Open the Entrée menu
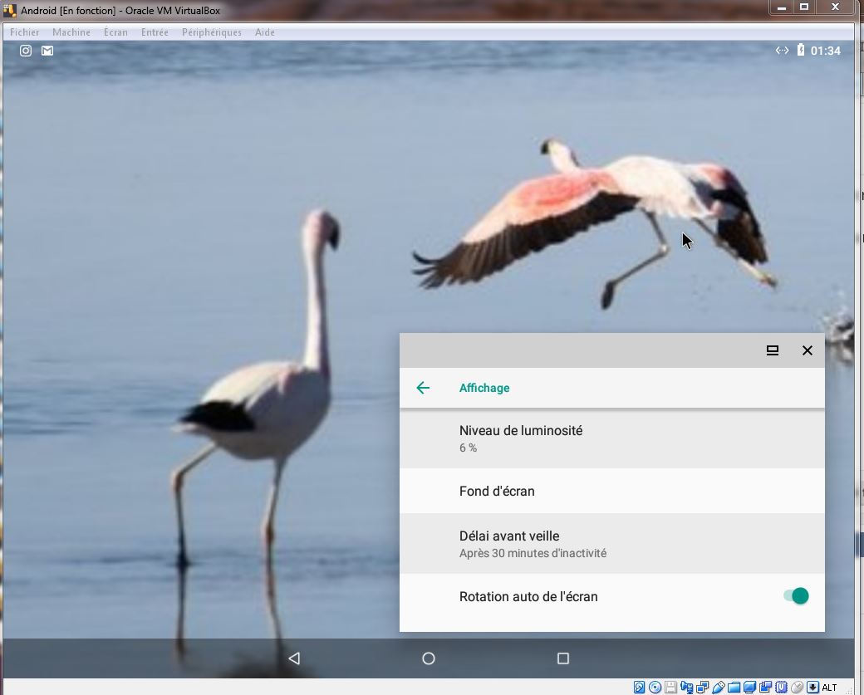Screen dimensions: 864x695 click(155, 32)
